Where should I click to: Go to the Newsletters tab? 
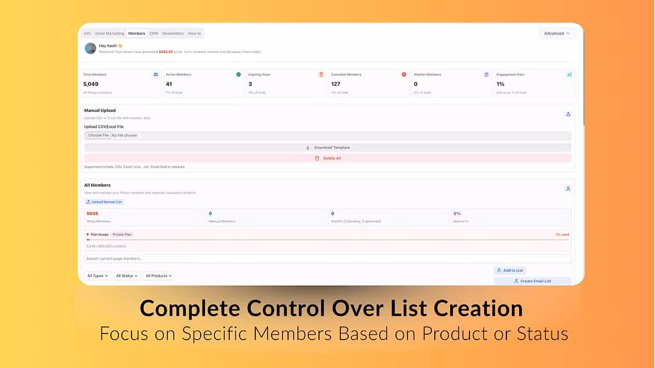[x=173, y=33]
